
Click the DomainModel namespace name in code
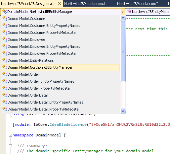click(x=48, y=135)
